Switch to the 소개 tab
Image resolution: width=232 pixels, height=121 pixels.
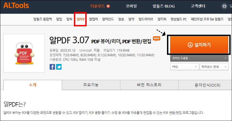tap(33, 85)
